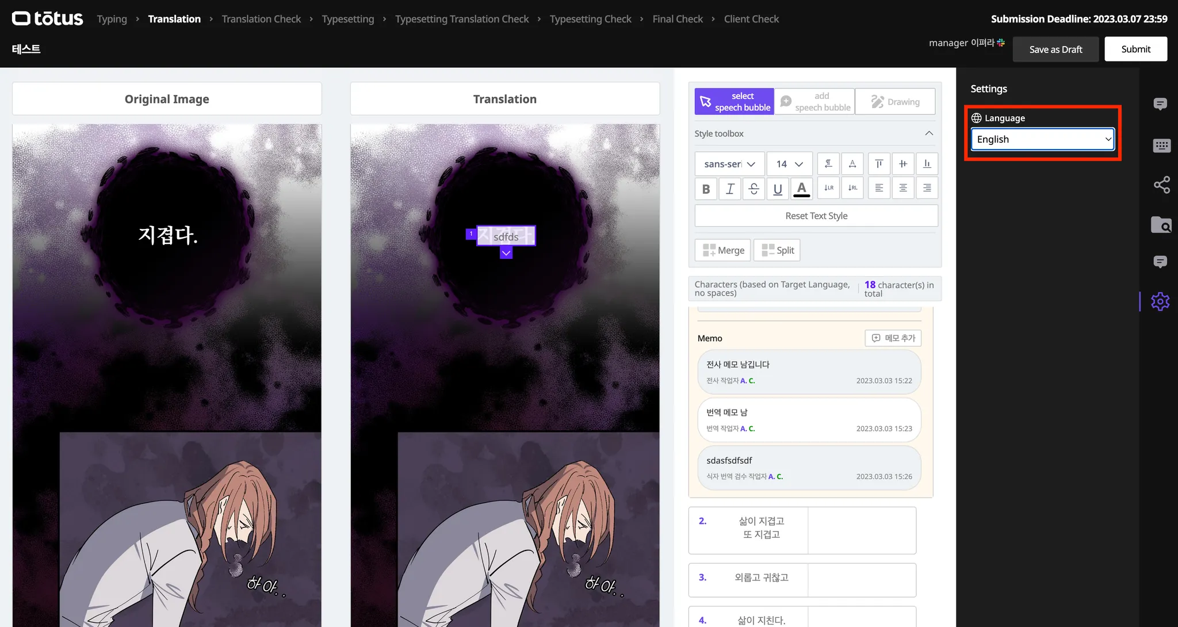Screen dimensions: 1178x627
Task: Collapse the Style toolbox section
Action: (929, 133)
